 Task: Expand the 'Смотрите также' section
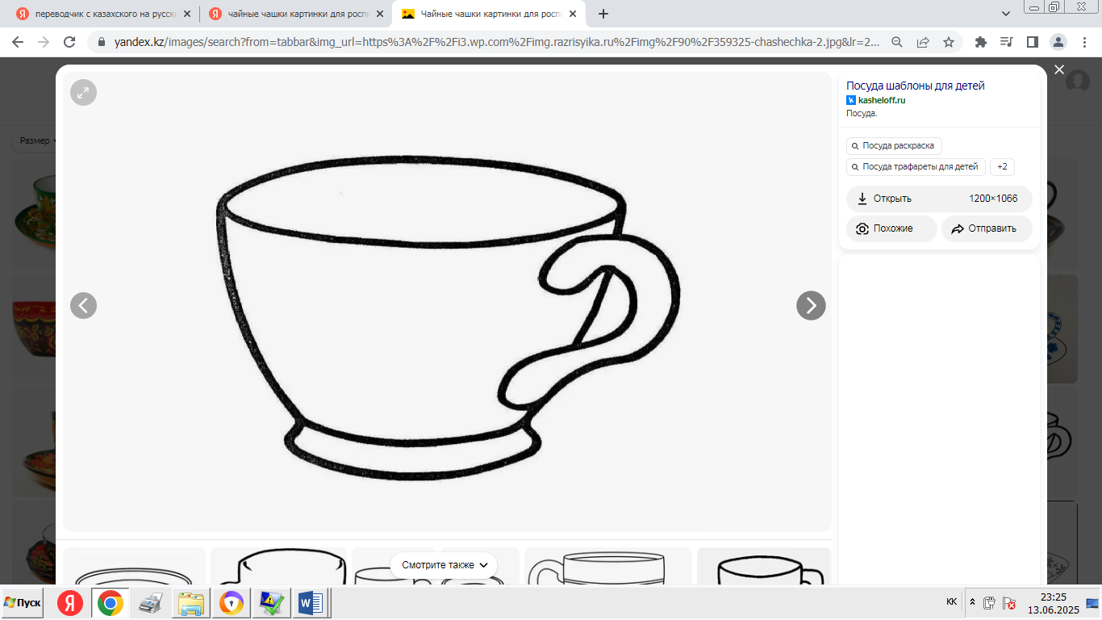(x=444, y=565)
